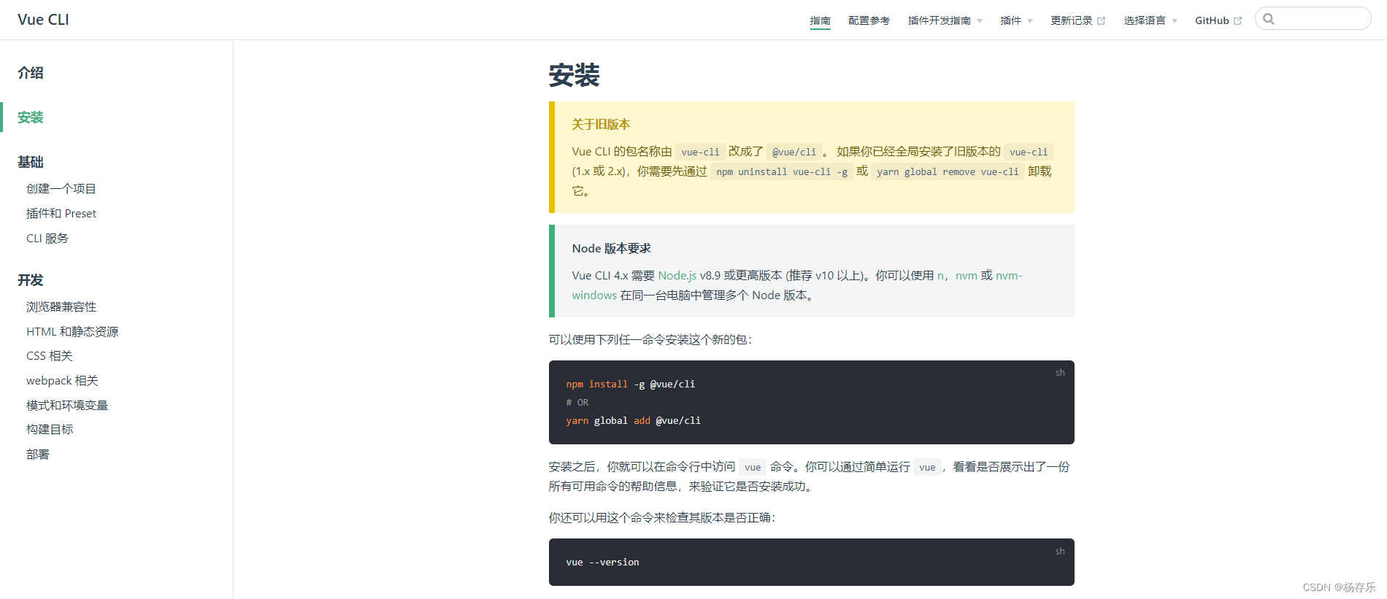The height and width of the screenshot is (599, 1387).
Task: Click the external link icon beside 更新记录
Action: pyautogui.click(x=1101, y=21)
